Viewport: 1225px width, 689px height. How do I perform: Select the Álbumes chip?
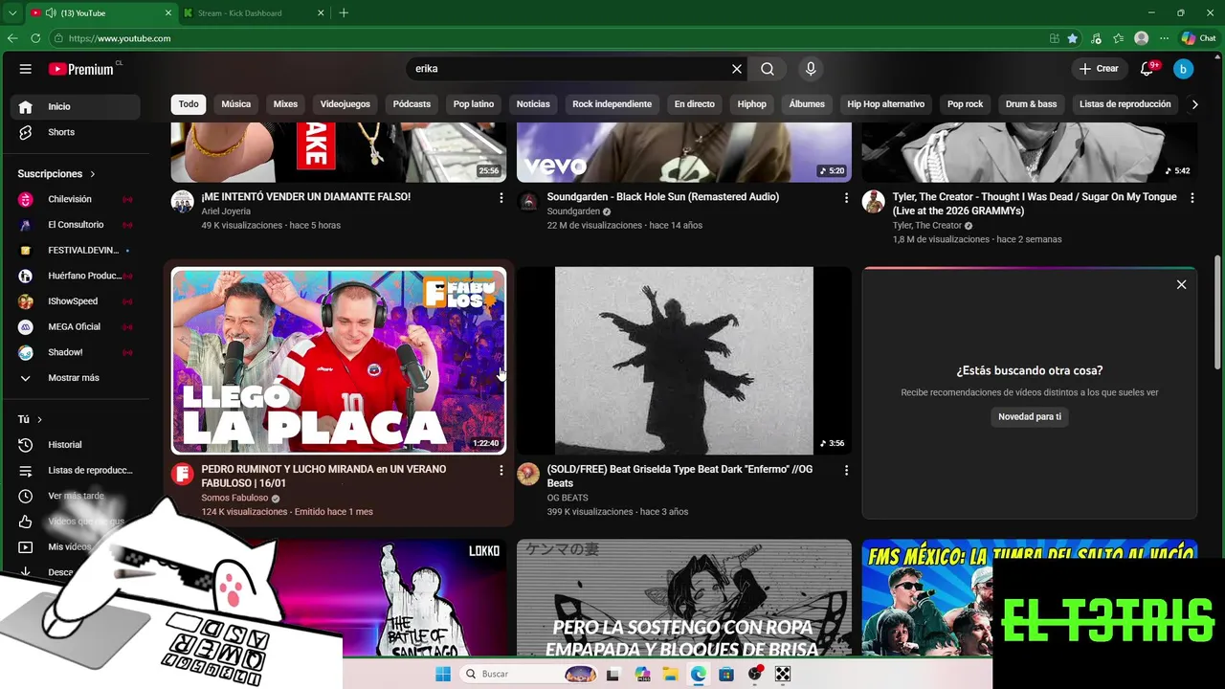coord(807,104)
